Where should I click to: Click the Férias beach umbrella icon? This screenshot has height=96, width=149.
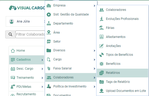click(101, 28)
